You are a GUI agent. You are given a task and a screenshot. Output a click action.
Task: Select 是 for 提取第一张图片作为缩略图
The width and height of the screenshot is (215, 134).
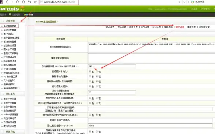pyautogui.click(x=90, y=81)
